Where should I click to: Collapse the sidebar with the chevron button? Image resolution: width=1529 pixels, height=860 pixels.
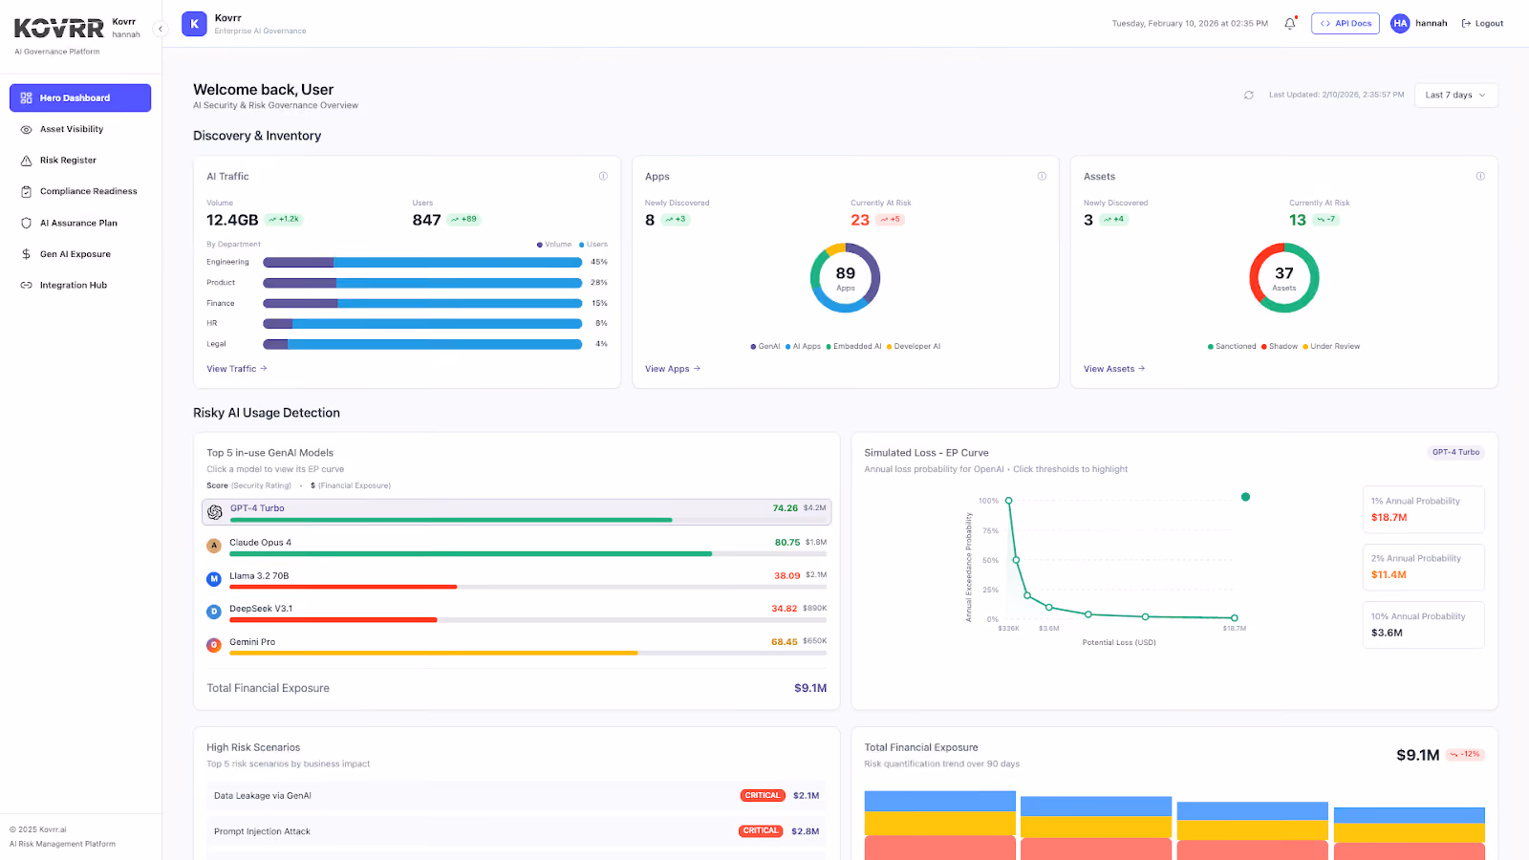[161, 29]
